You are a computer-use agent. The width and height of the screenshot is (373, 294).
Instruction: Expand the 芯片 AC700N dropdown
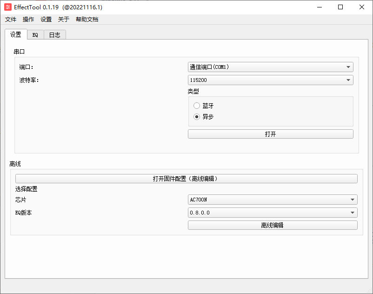coord(273,200)
